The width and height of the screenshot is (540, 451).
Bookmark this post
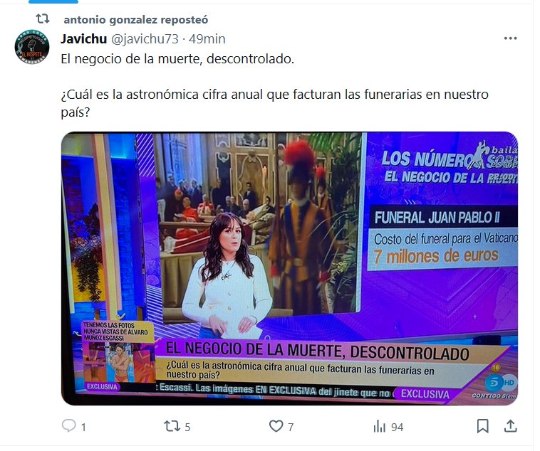(x=482, y=426)
